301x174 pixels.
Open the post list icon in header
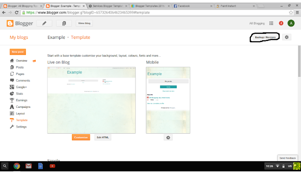[64, 23]
